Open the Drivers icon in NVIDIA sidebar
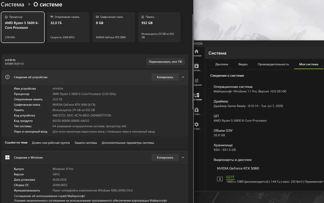The image size is (324, 203). [x=197, y=66]
